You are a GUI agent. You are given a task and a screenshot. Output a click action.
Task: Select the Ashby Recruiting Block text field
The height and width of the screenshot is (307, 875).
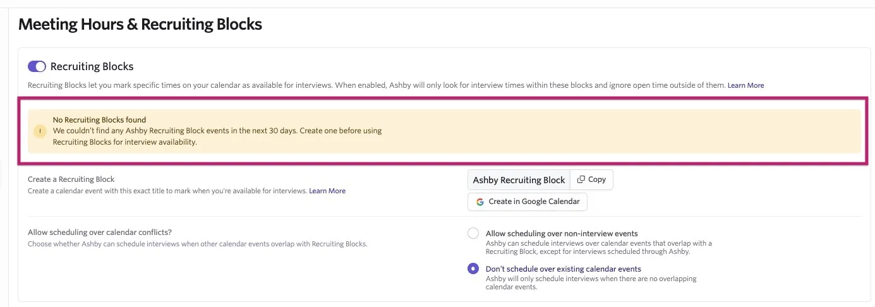tap(519, 180)
